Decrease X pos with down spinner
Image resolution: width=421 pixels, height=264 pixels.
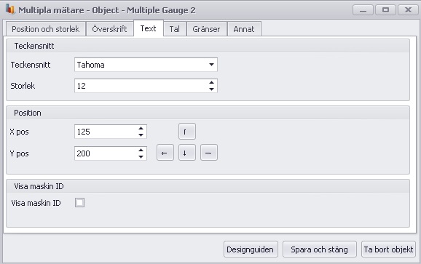coord(141,135)
